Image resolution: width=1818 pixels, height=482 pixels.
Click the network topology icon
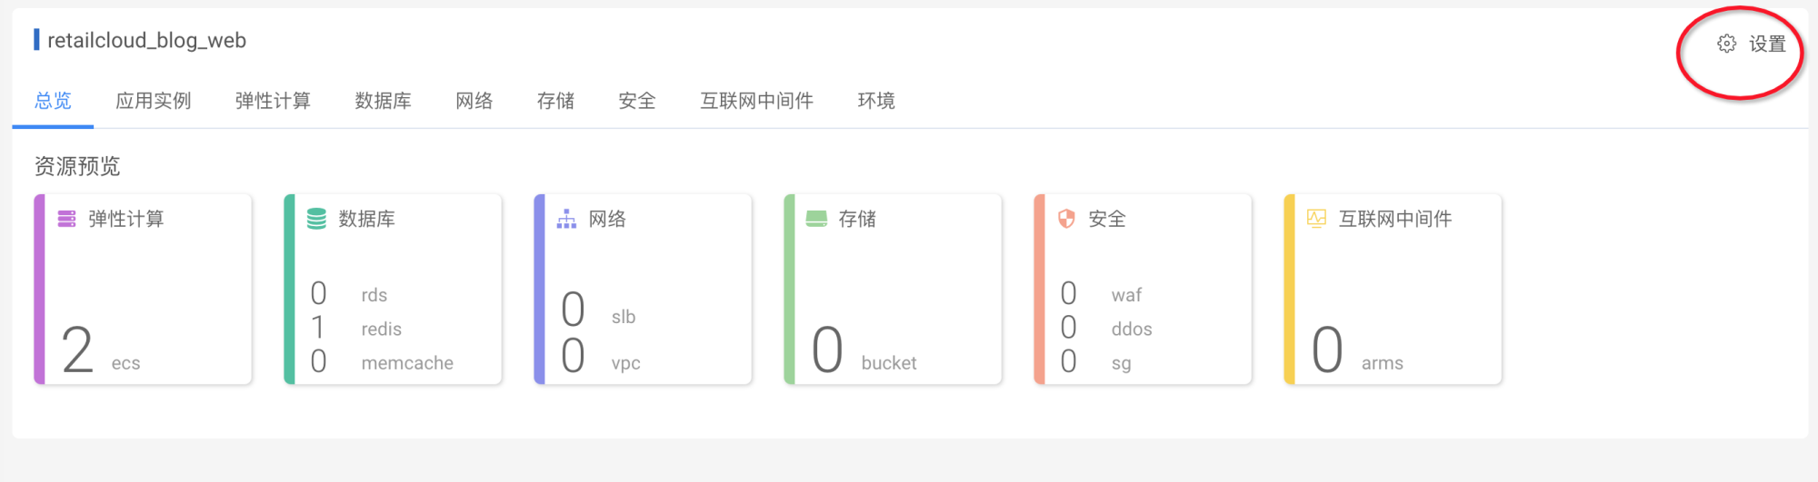click(566, 219)
